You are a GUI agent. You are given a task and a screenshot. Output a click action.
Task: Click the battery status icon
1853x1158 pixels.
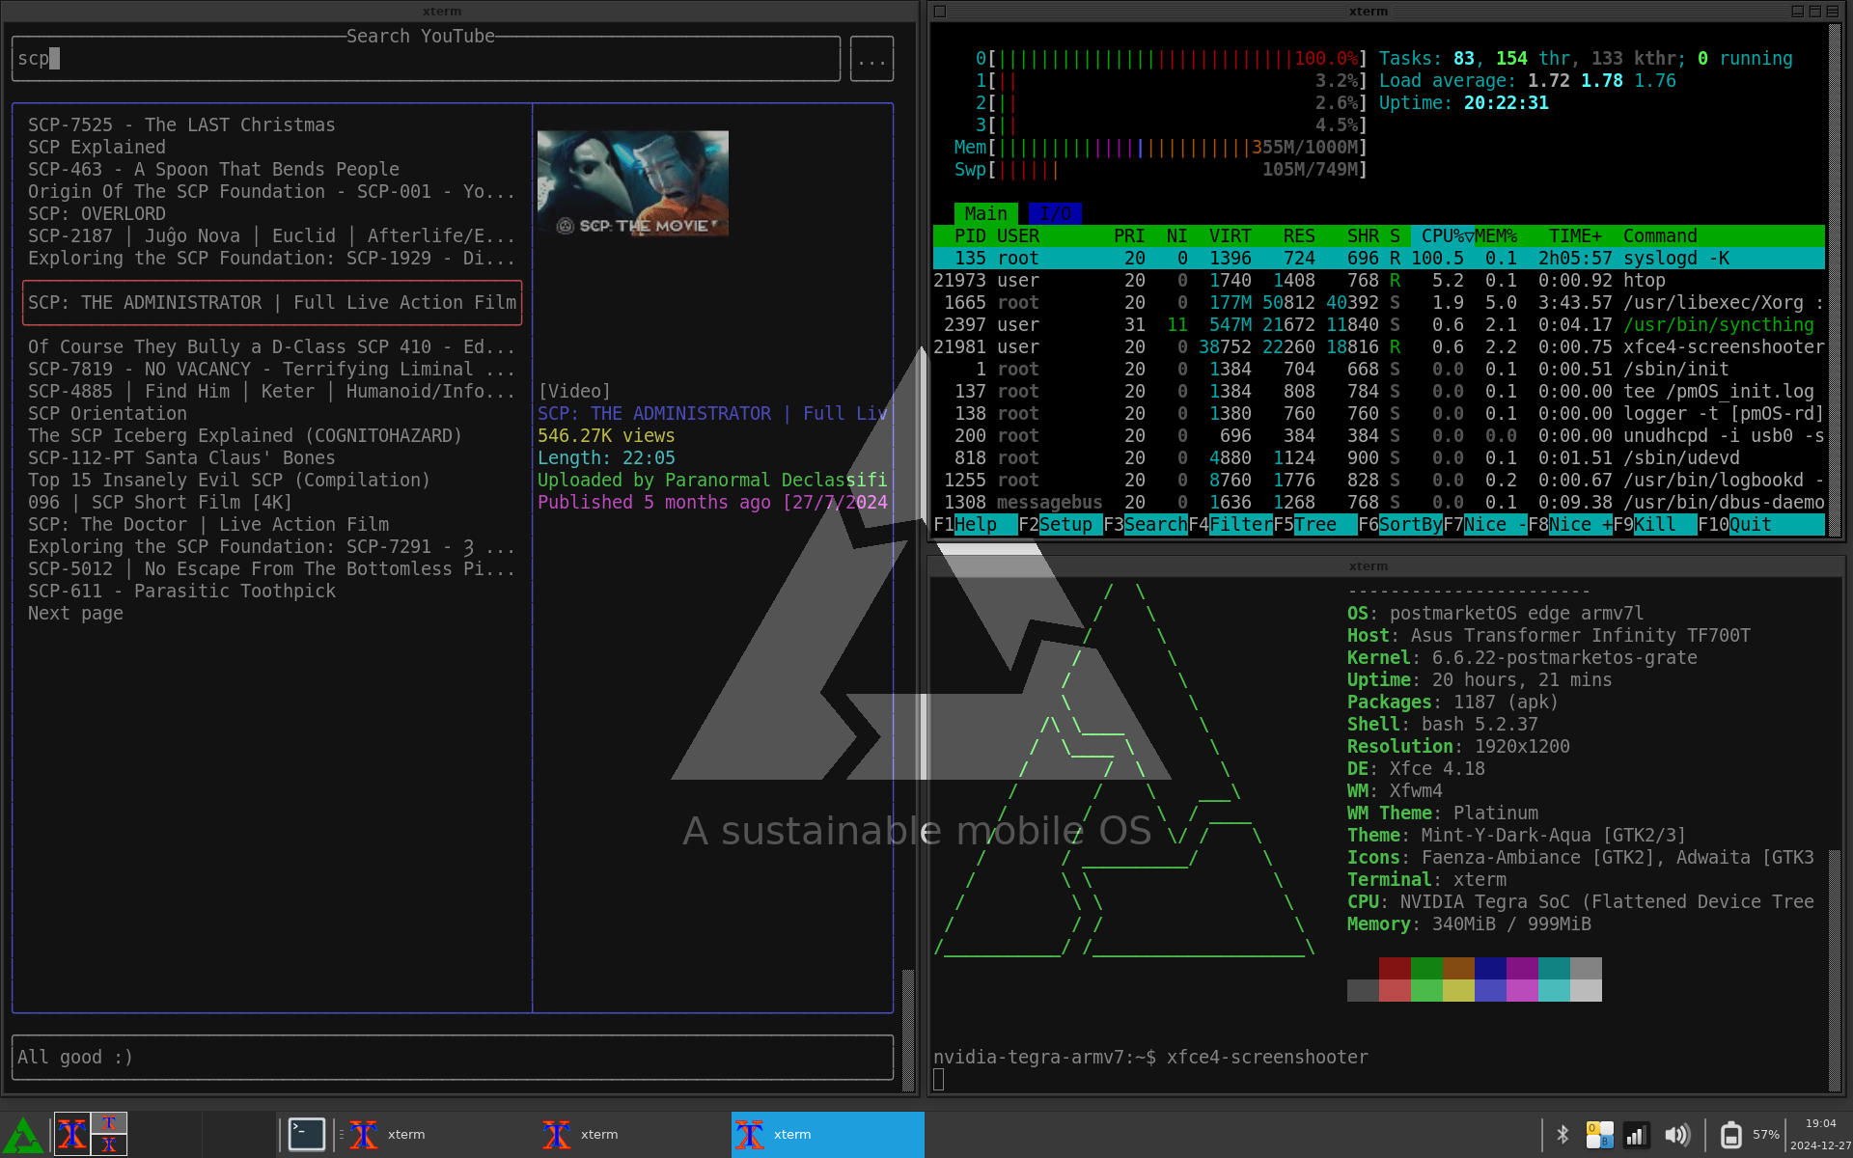tap(1731, 1135)
